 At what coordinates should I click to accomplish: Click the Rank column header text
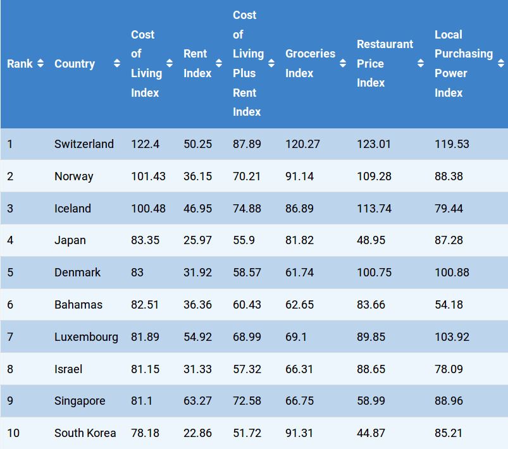click(20, 64)
